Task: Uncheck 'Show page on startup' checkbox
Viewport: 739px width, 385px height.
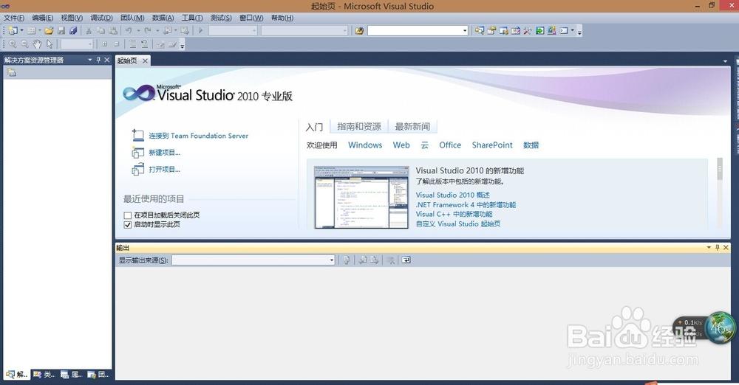Action: tap(127, 224)
